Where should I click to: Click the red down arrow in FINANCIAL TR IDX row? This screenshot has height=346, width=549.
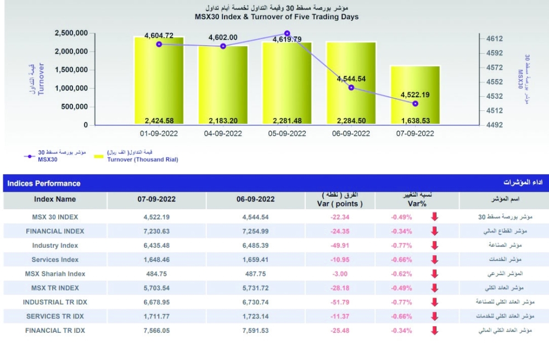[435, 331]
